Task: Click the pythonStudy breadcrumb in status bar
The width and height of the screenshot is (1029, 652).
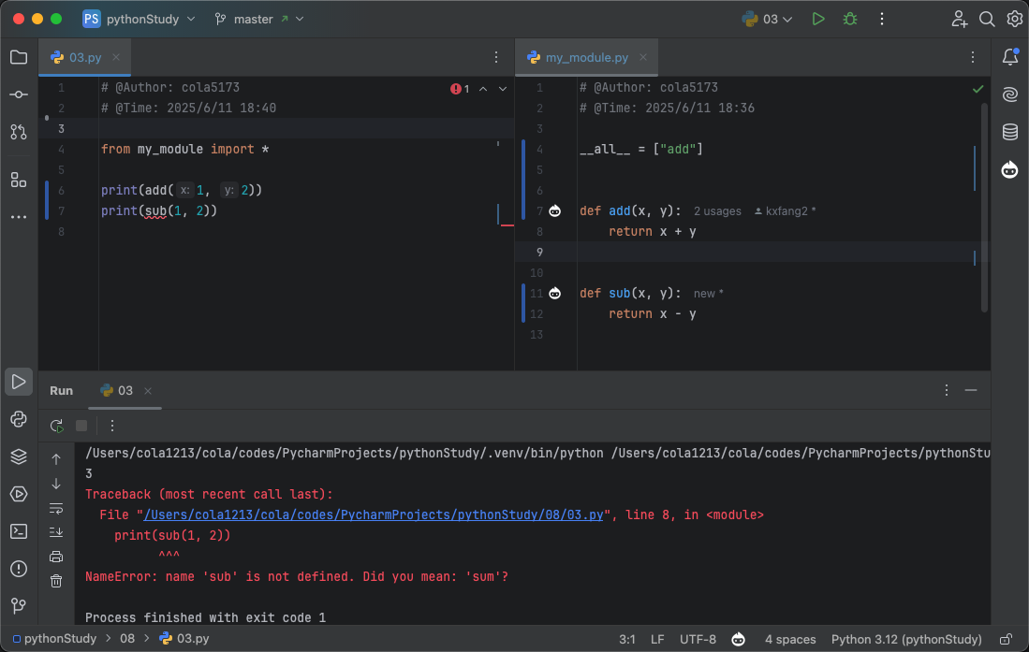Action: click(54, 639)
